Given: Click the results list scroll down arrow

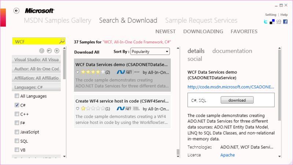Looking at the screenshot, I should 178,157.
